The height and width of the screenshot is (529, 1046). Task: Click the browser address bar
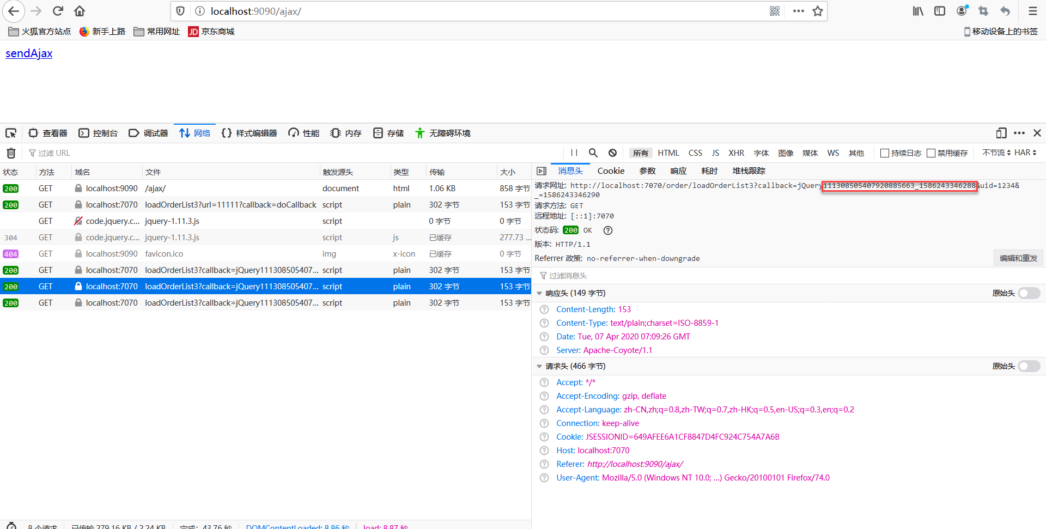pos(485,11)
